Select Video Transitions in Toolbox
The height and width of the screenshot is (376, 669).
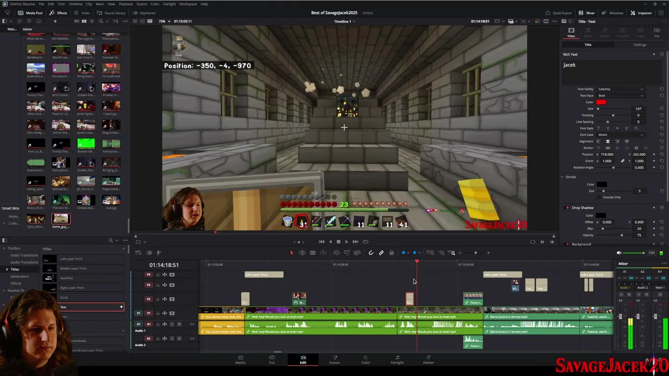point(24,255)
